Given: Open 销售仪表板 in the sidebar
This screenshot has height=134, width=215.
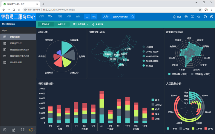Looking at the screenshot, I should [18, 37].
